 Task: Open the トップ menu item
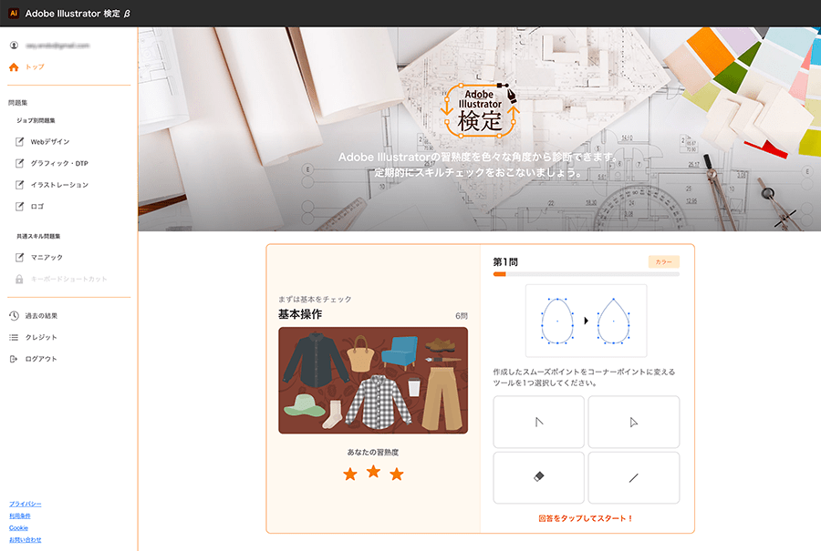[x=35, y=66]
